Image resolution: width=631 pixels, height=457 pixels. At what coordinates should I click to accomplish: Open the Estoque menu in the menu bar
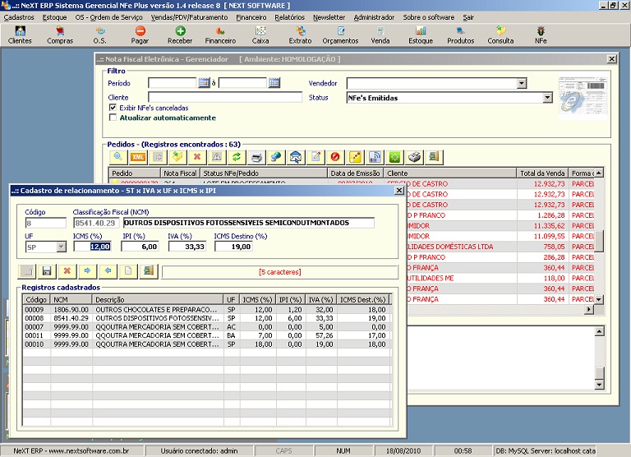(x=55, y=17)
